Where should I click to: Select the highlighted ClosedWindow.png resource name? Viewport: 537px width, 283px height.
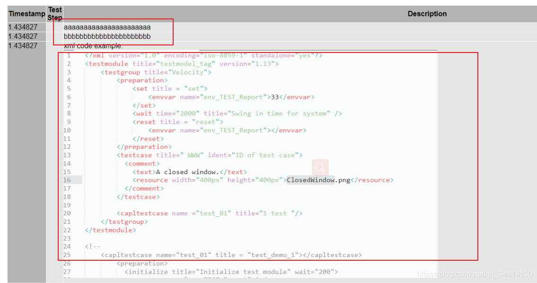(310, 180)
